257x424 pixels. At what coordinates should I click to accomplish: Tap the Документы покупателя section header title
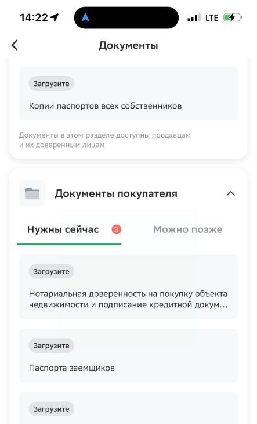(116, 193)
